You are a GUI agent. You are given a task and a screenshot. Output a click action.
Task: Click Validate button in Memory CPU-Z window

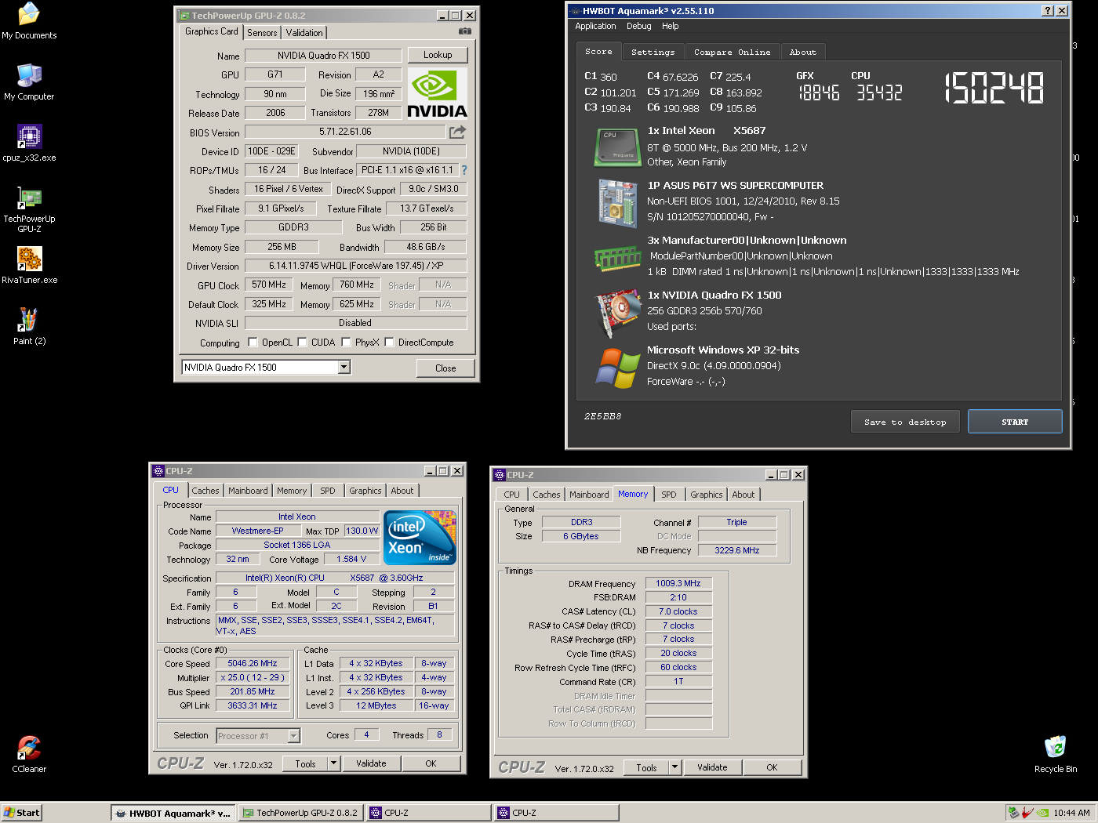712,767
